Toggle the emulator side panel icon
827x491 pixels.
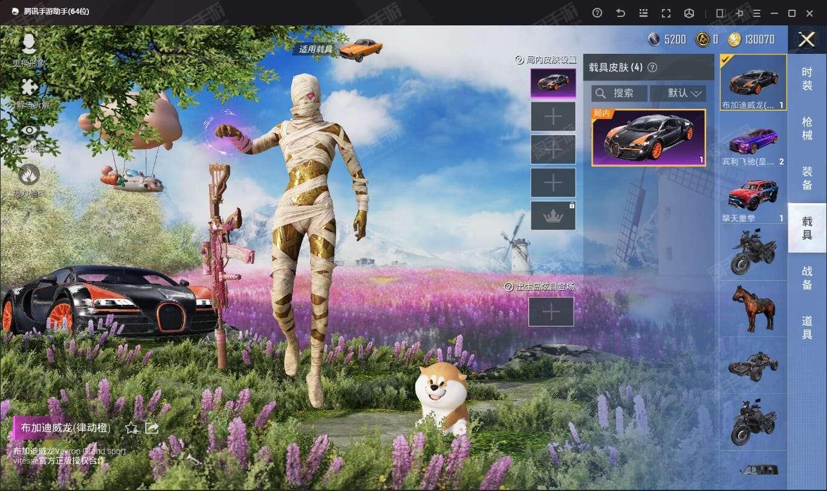pyautogui.click(x=720, y=13)
